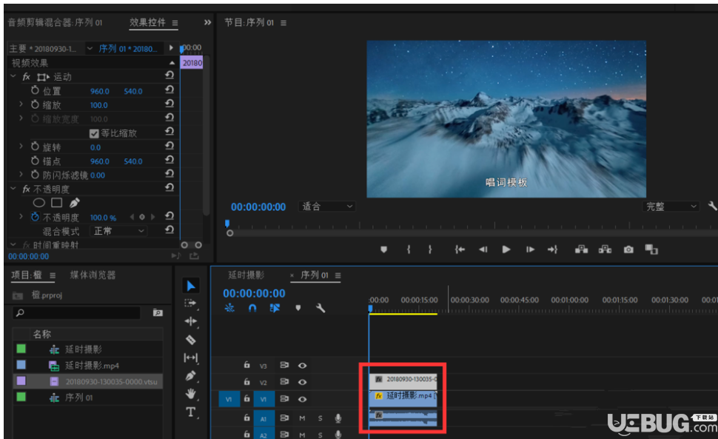Open the 序列 01 timeline panel menu
Viewport: 718px width, 439px height.
(338, 275)
